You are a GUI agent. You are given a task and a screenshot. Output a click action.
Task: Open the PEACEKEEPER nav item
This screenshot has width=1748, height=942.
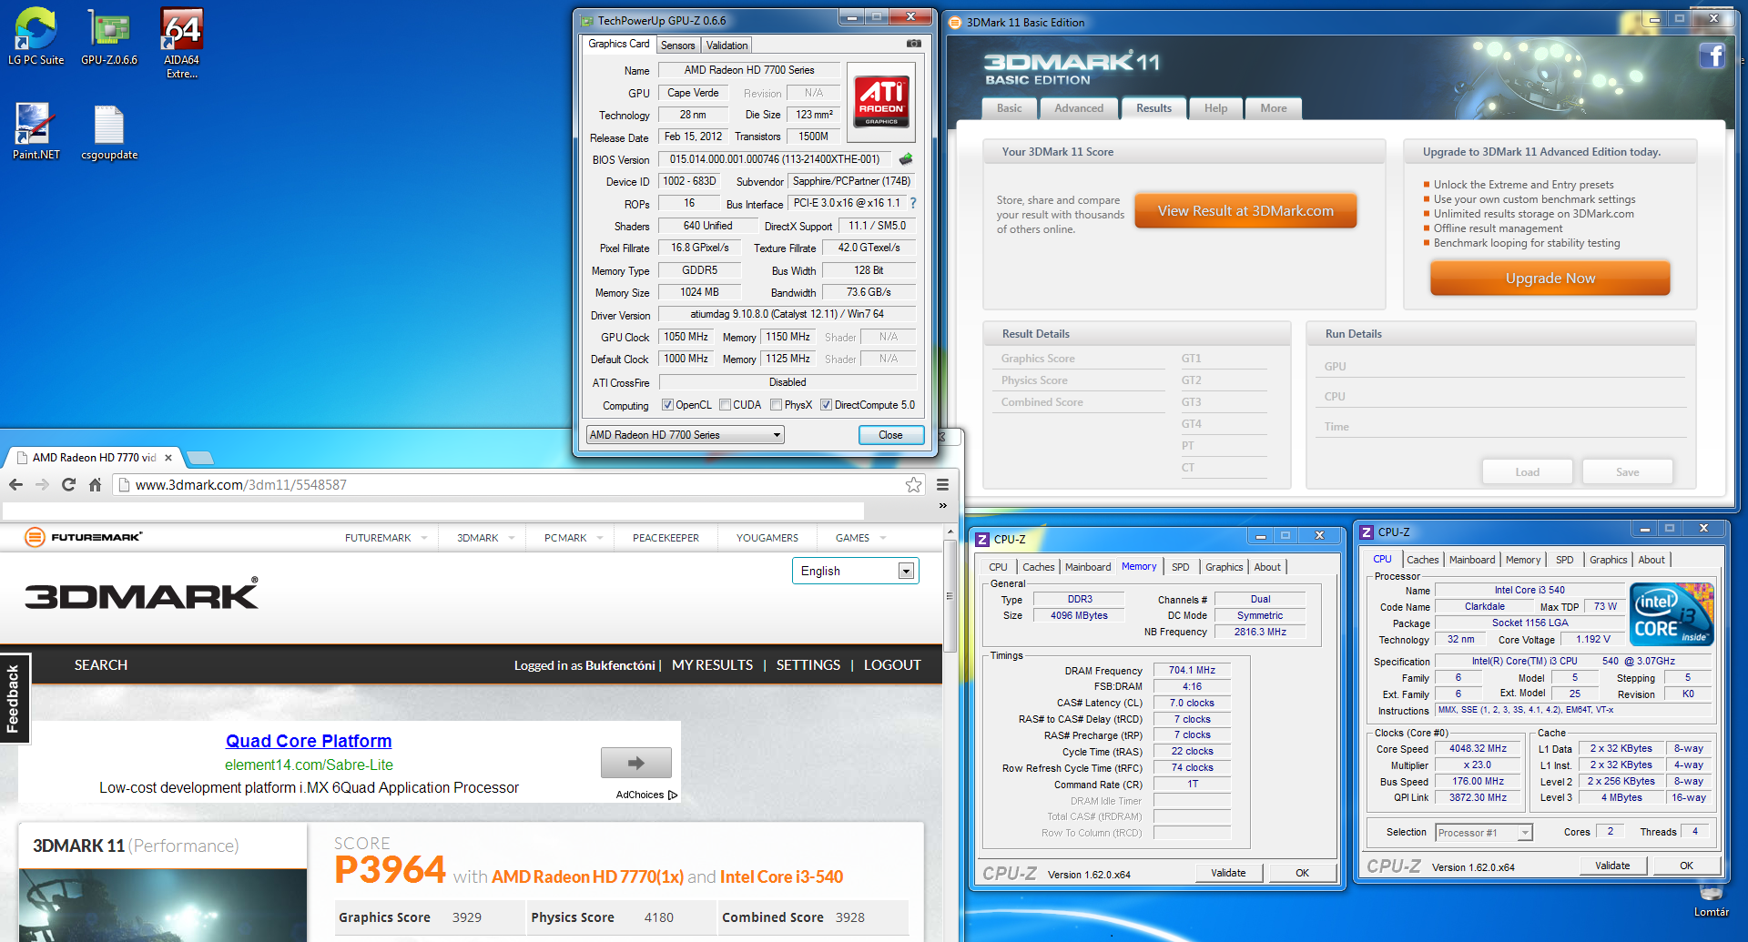[x=666, y=538]
